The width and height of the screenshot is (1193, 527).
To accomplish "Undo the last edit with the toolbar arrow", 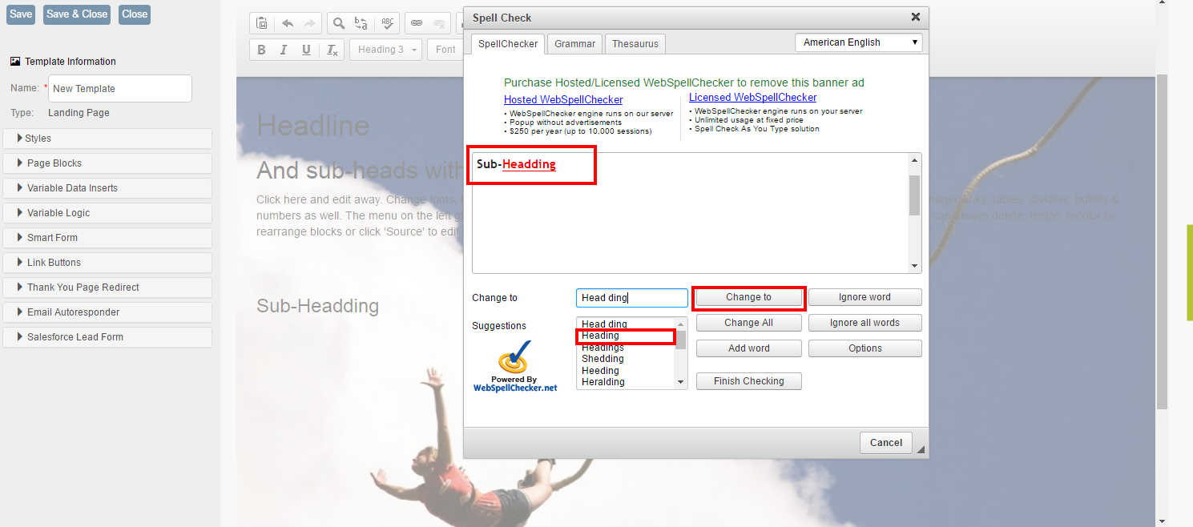I will pos(288,23).
